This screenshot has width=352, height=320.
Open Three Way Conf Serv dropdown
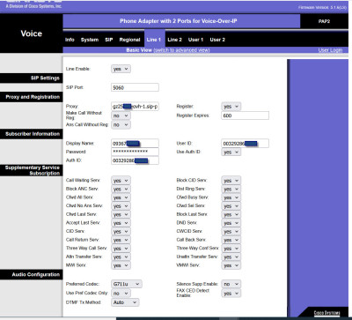pyautogui.click(x=231, y=249)
